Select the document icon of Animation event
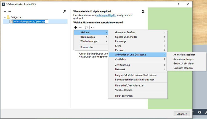This screenshot has height=119, width=207. click(x=11, y=21)
